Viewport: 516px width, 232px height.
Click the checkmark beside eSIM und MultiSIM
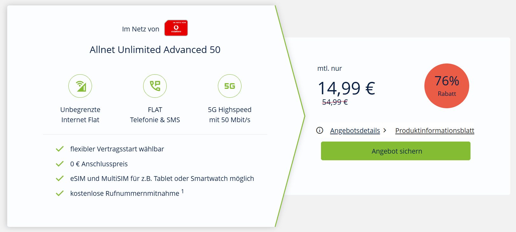[x=60, y=178]
